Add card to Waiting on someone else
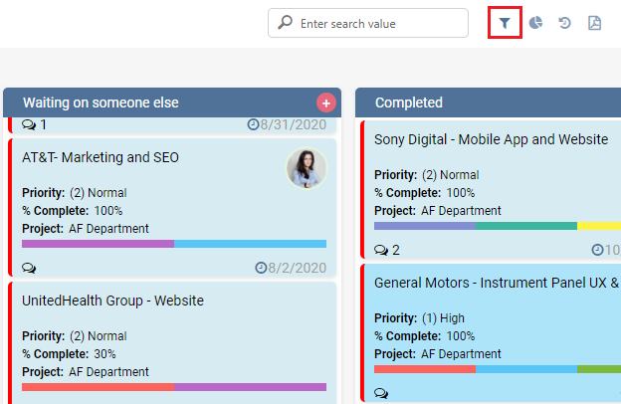This screenshot has height=404, width=621. (x=326, y=102)
